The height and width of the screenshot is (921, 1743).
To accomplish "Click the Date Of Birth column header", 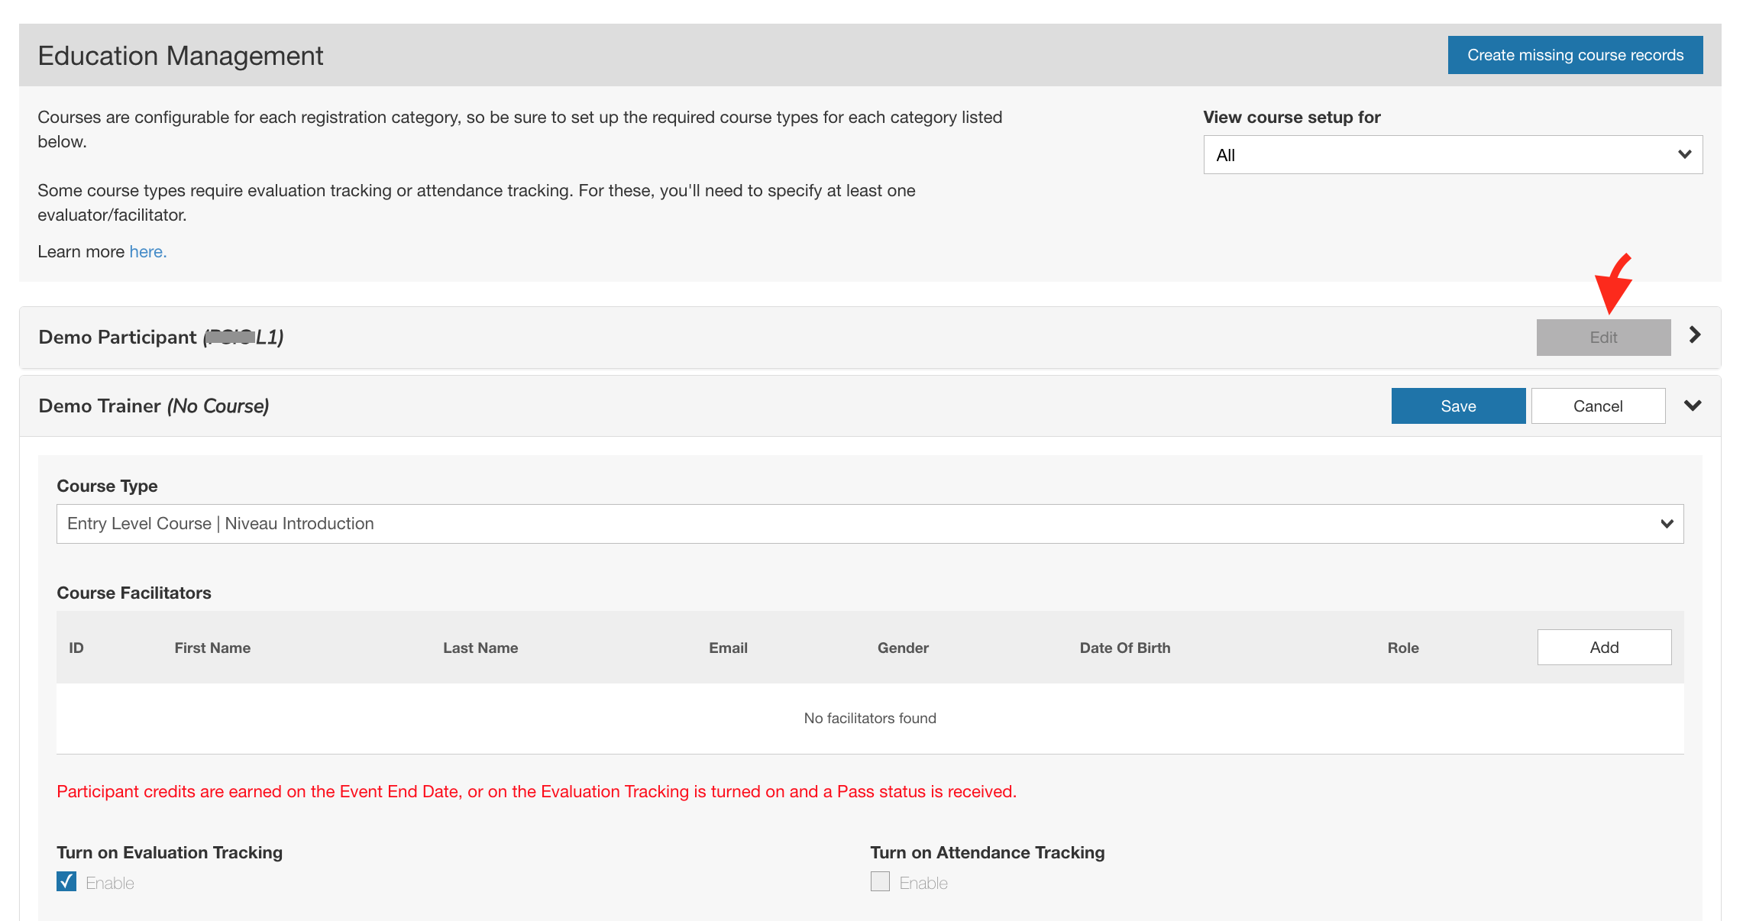I will (x=1124, y=647).
